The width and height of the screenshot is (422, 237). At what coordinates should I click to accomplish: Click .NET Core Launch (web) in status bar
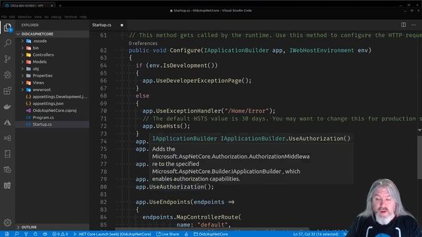pos(112,234)
